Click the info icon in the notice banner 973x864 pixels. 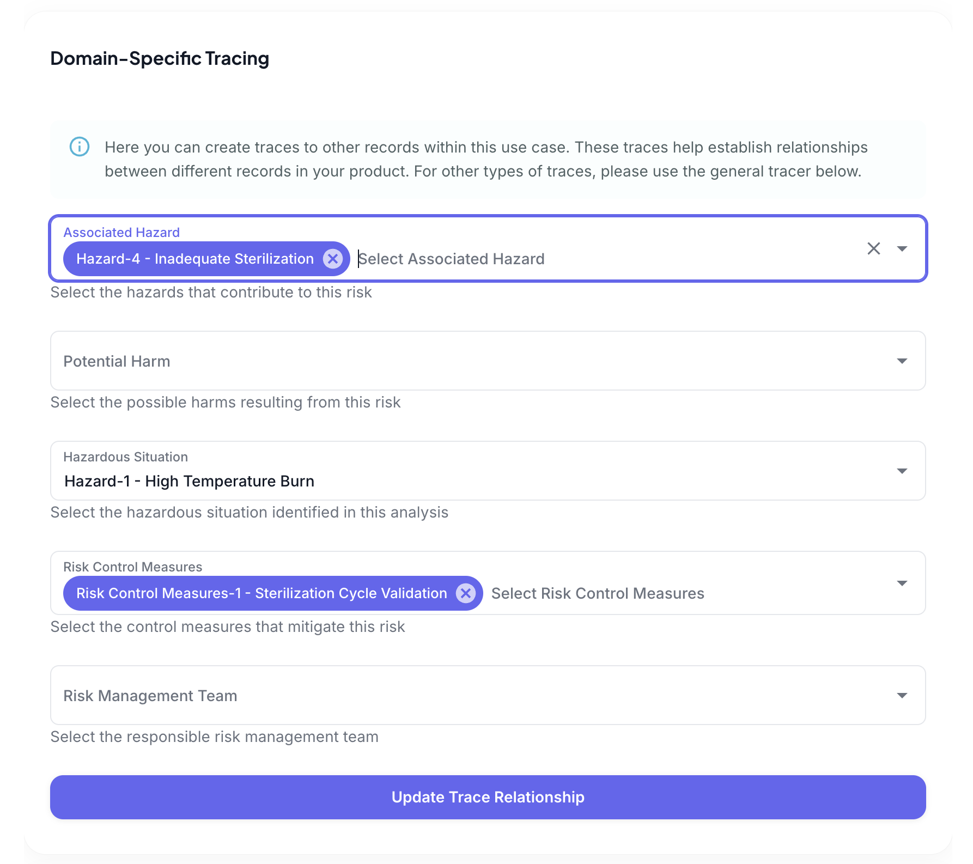(x=79, y=147)
